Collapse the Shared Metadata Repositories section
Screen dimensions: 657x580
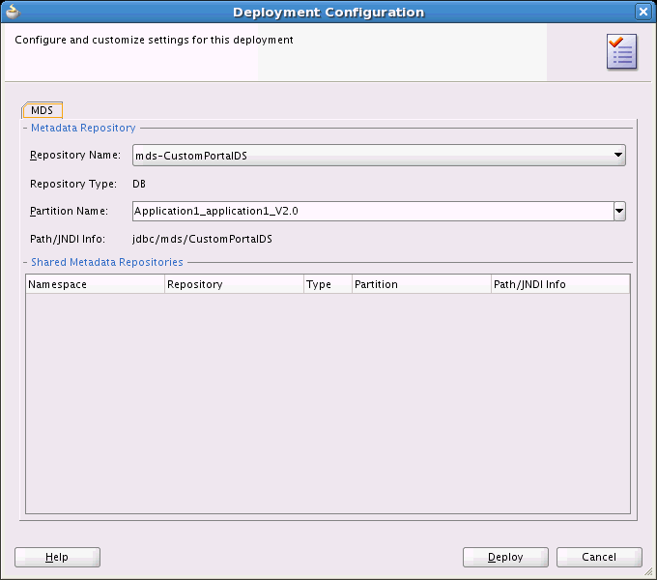(x=25, y=262)
